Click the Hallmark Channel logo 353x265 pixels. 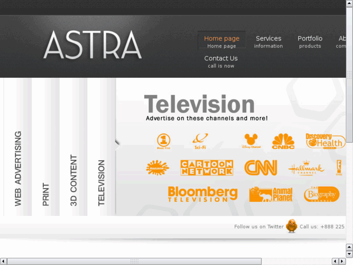click(306, 168)
